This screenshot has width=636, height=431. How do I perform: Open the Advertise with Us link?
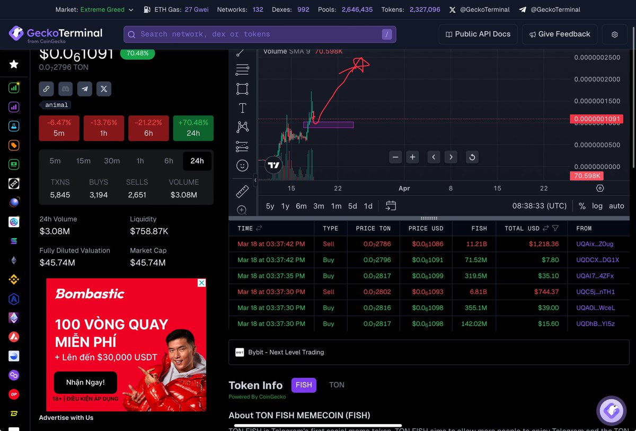click(x=66, y=418)
